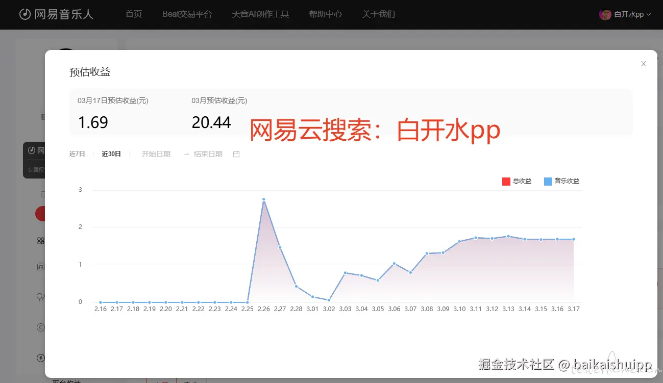This screenshot has width=663, height=383.
Task: Click the data point for 3.02
Action: click(329, 300)
